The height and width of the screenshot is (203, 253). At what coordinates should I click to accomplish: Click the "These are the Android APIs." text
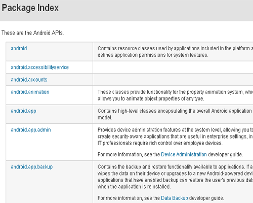coord(32,32)
